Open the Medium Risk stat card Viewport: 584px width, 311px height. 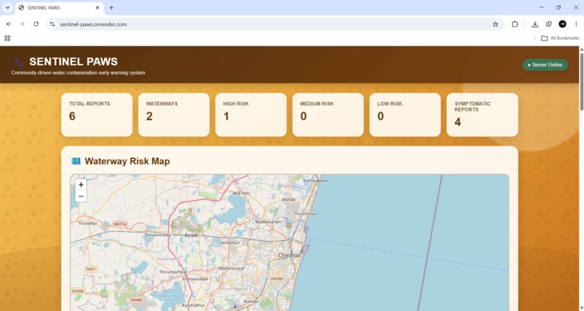click(328, 115)
